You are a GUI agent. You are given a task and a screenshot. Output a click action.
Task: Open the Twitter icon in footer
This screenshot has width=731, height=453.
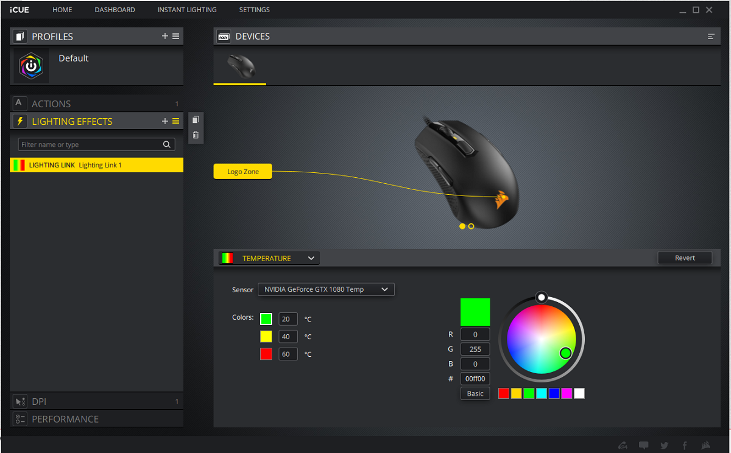pyautogui.click(x=664, y=445)
